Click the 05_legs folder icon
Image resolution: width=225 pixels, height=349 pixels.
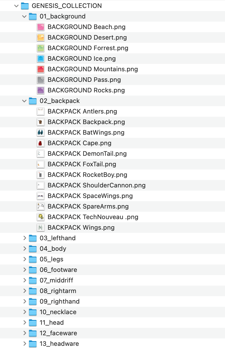tap(32, 259)
